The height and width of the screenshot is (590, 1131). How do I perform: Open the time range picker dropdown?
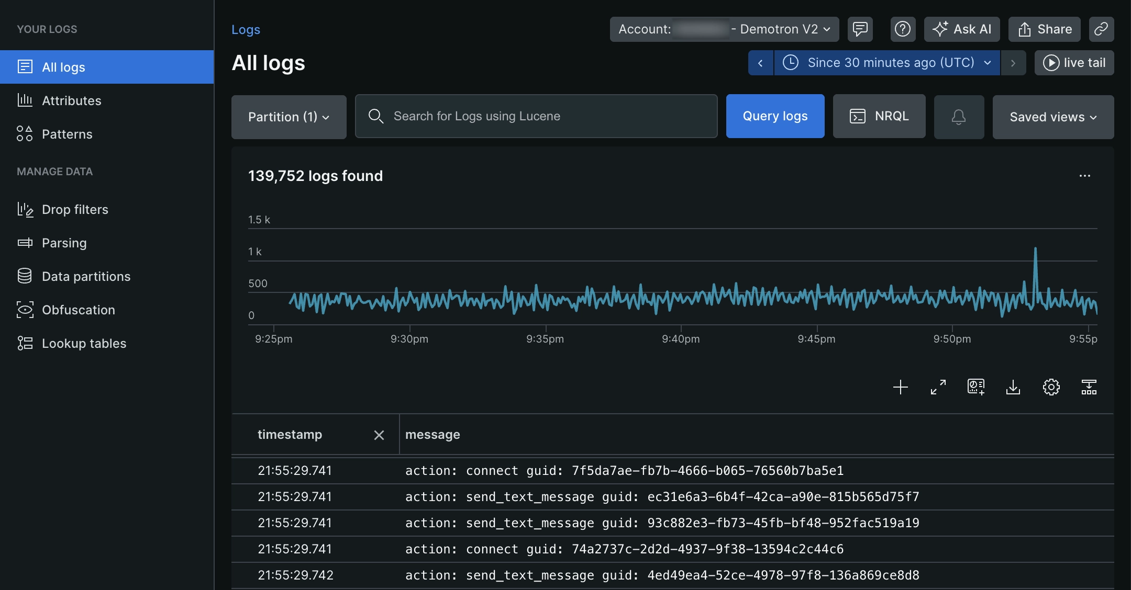pos(887,63)
